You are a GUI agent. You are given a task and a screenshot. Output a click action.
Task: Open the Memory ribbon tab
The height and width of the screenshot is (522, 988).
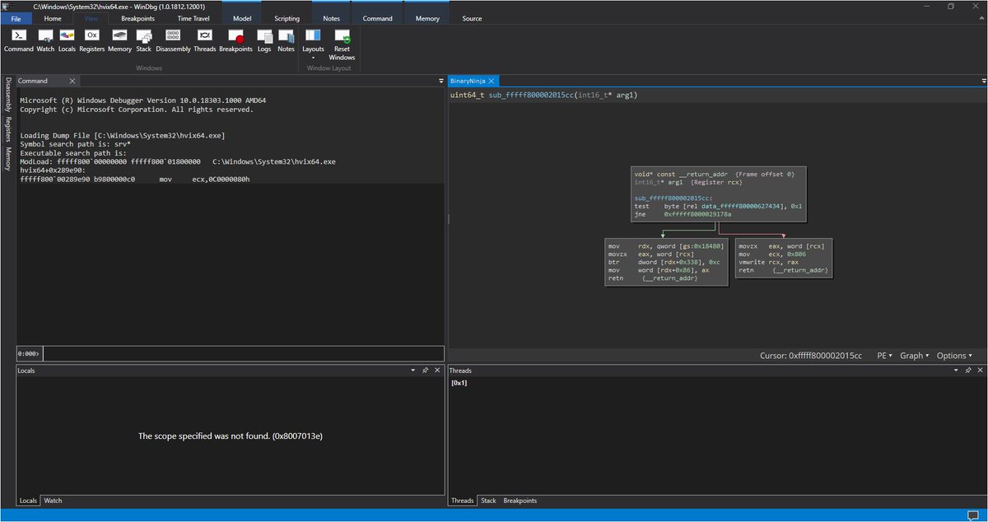click(427, 18)
